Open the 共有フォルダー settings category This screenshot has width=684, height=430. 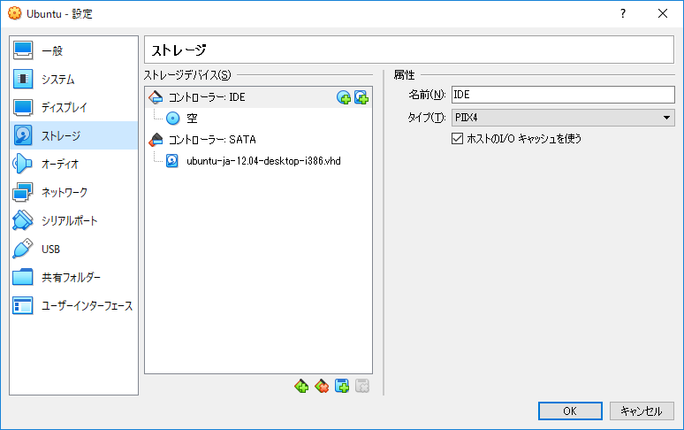coord(73,278)
